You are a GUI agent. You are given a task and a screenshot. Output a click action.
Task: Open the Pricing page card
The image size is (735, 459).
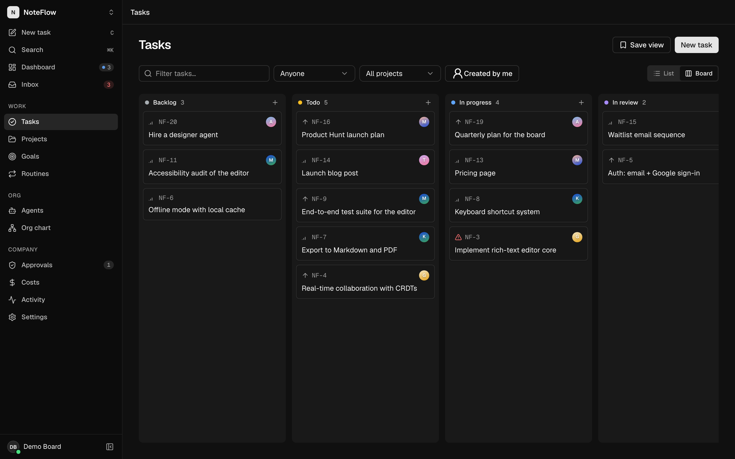[518, 167]
